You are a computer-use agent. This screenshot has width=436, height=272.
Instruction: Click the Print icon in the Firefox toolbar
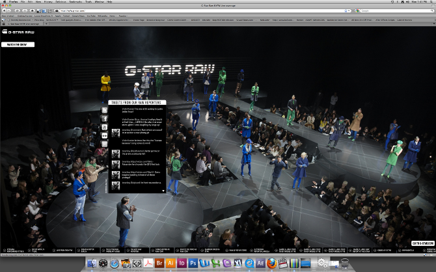pyautogui.click(x=49, y=10)
